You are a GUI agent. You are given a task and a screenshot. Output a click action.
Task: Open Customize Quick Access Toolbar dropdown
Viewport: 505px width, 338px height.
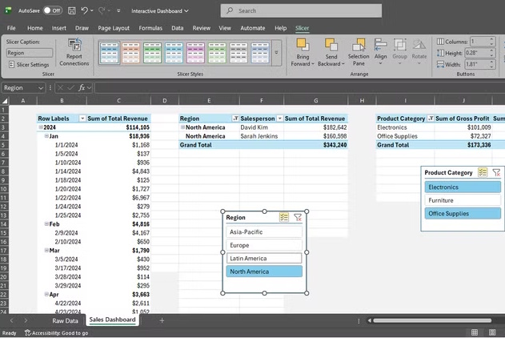point(118,10)
